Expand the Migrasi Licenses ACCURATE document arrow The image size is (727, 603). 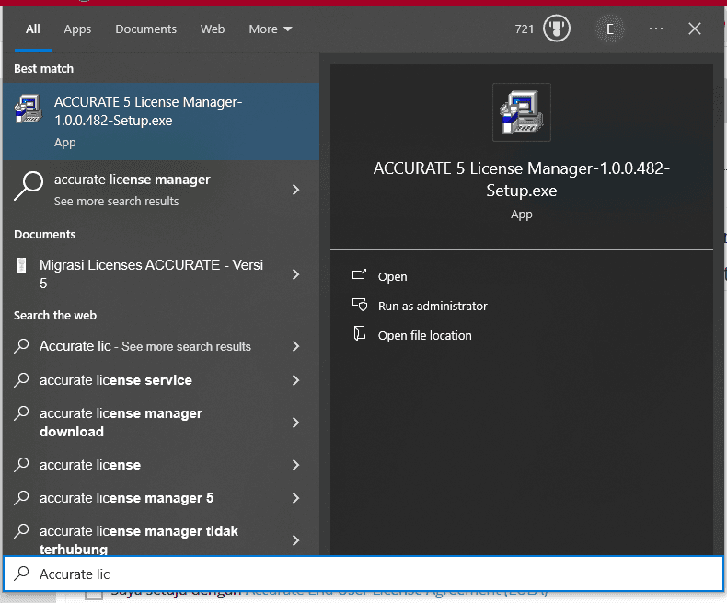point(295,274)
